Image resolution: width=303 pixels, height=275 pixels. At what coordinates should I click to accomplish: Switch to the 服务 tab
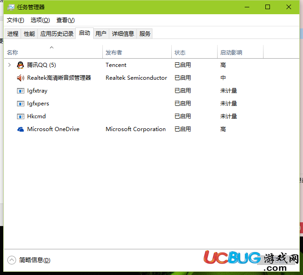point(145,33)
